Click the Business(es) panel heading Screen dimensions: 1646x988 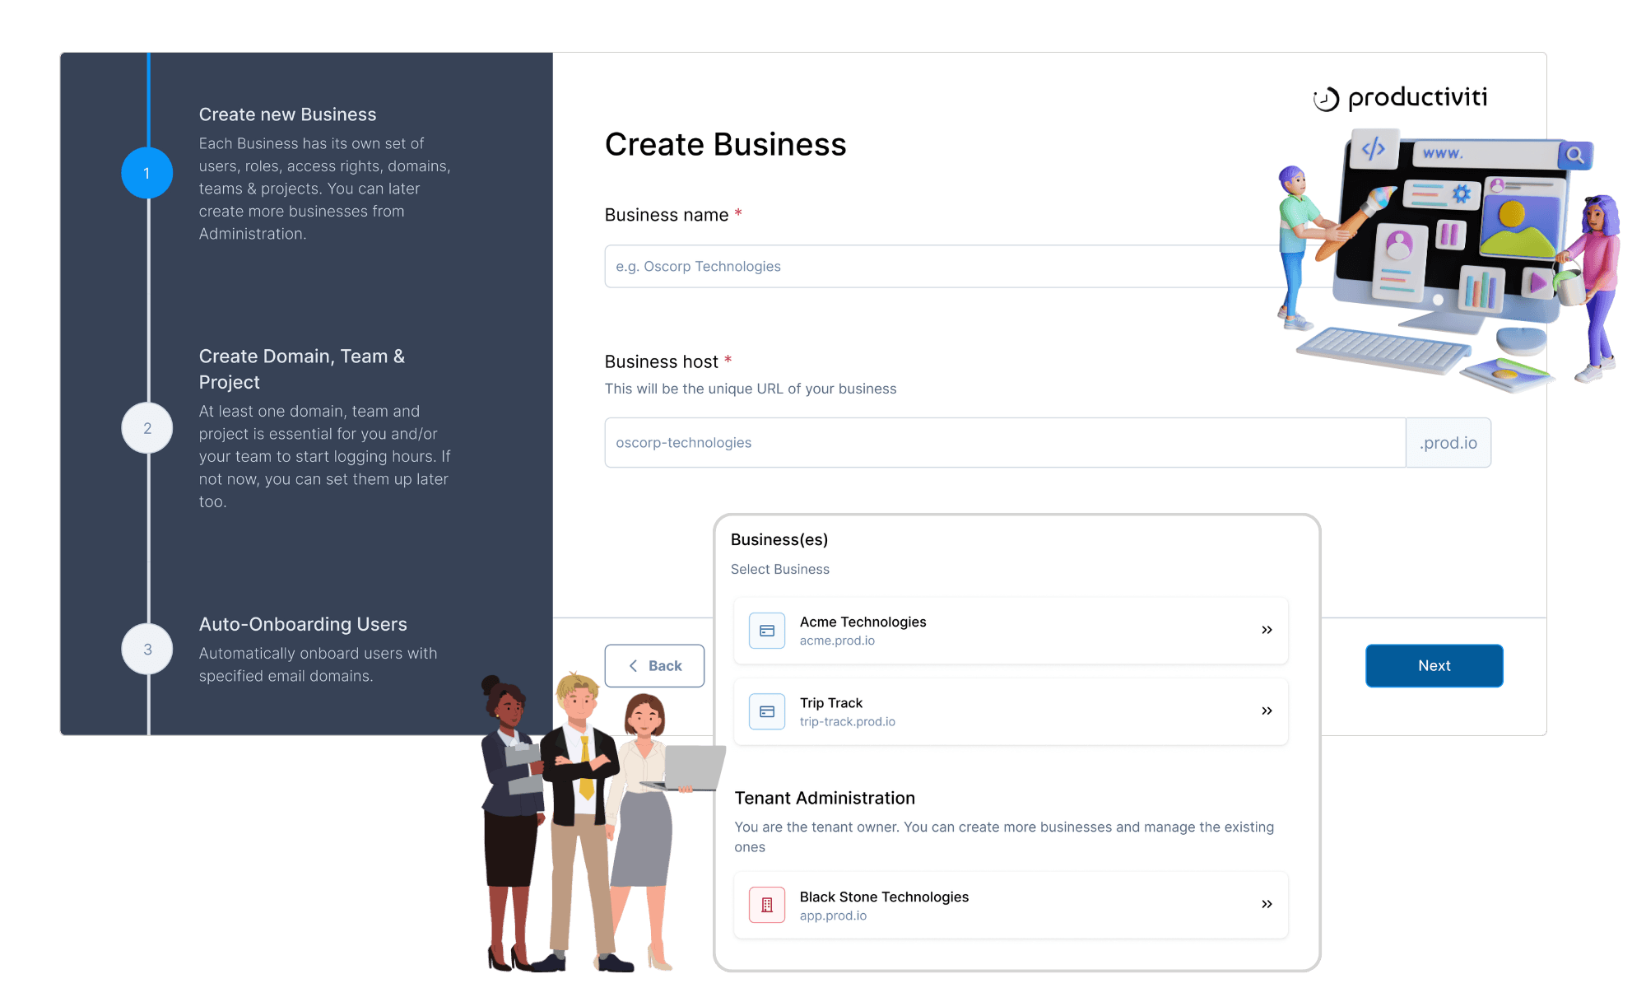[779, 539]
